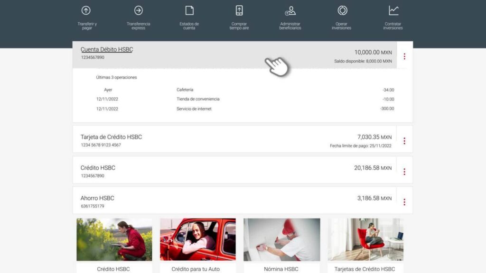Image resolution: width=486 pixels, height=273 pixels.
Task: Click savings account number 6361755179
Action: 93,206
